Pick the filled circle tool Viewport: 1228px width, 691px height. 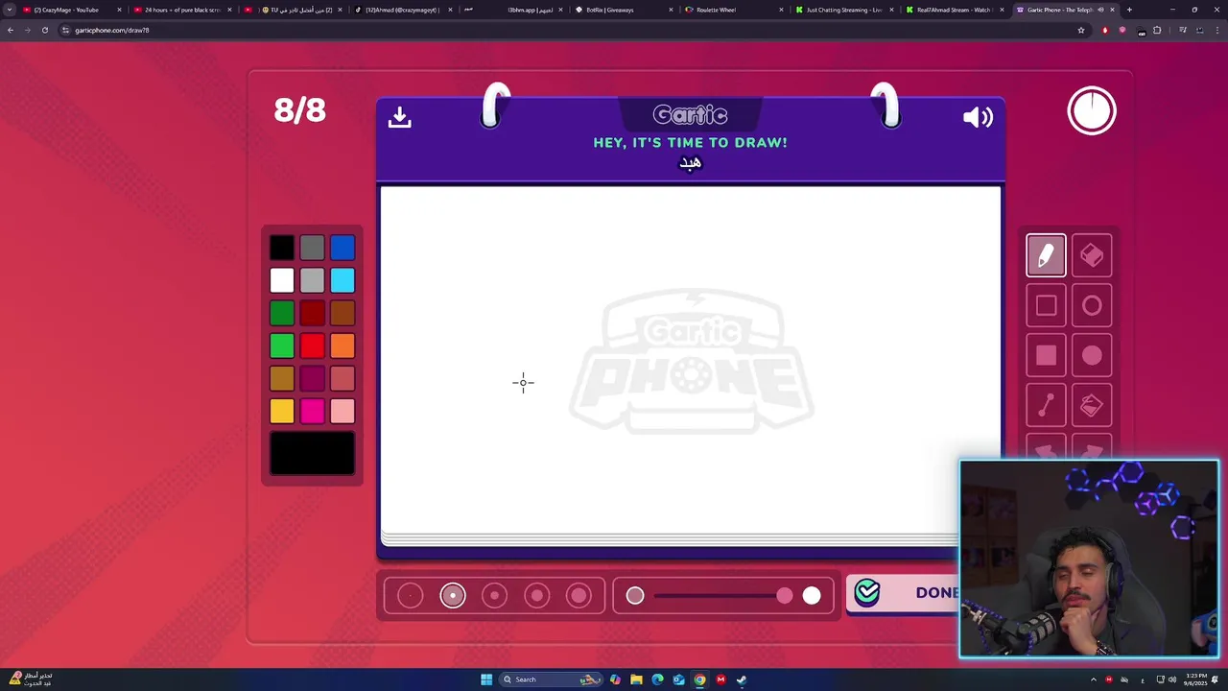point(1092,356)
